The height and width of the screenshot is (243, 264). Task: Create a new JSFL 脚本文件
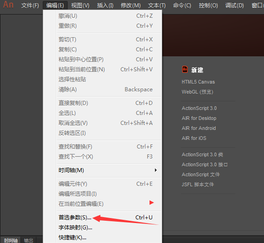pos(198,184)
